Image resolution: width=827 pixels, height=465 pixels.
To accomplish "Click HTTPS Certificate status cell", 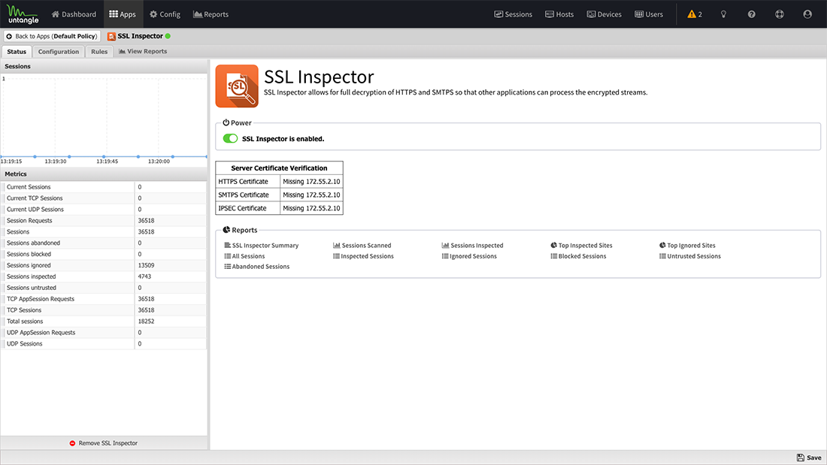I will (311, 181).
